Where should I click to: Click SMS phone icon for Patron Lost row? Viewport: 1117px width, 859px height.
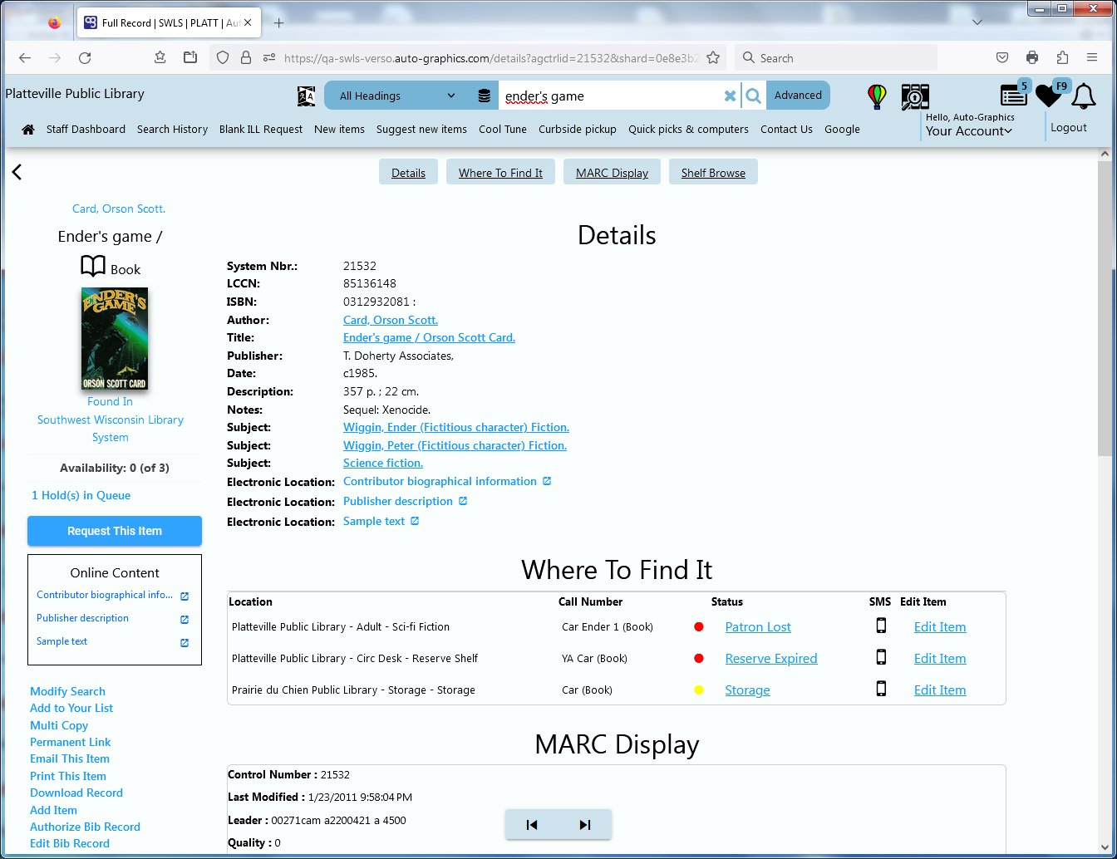881,626
